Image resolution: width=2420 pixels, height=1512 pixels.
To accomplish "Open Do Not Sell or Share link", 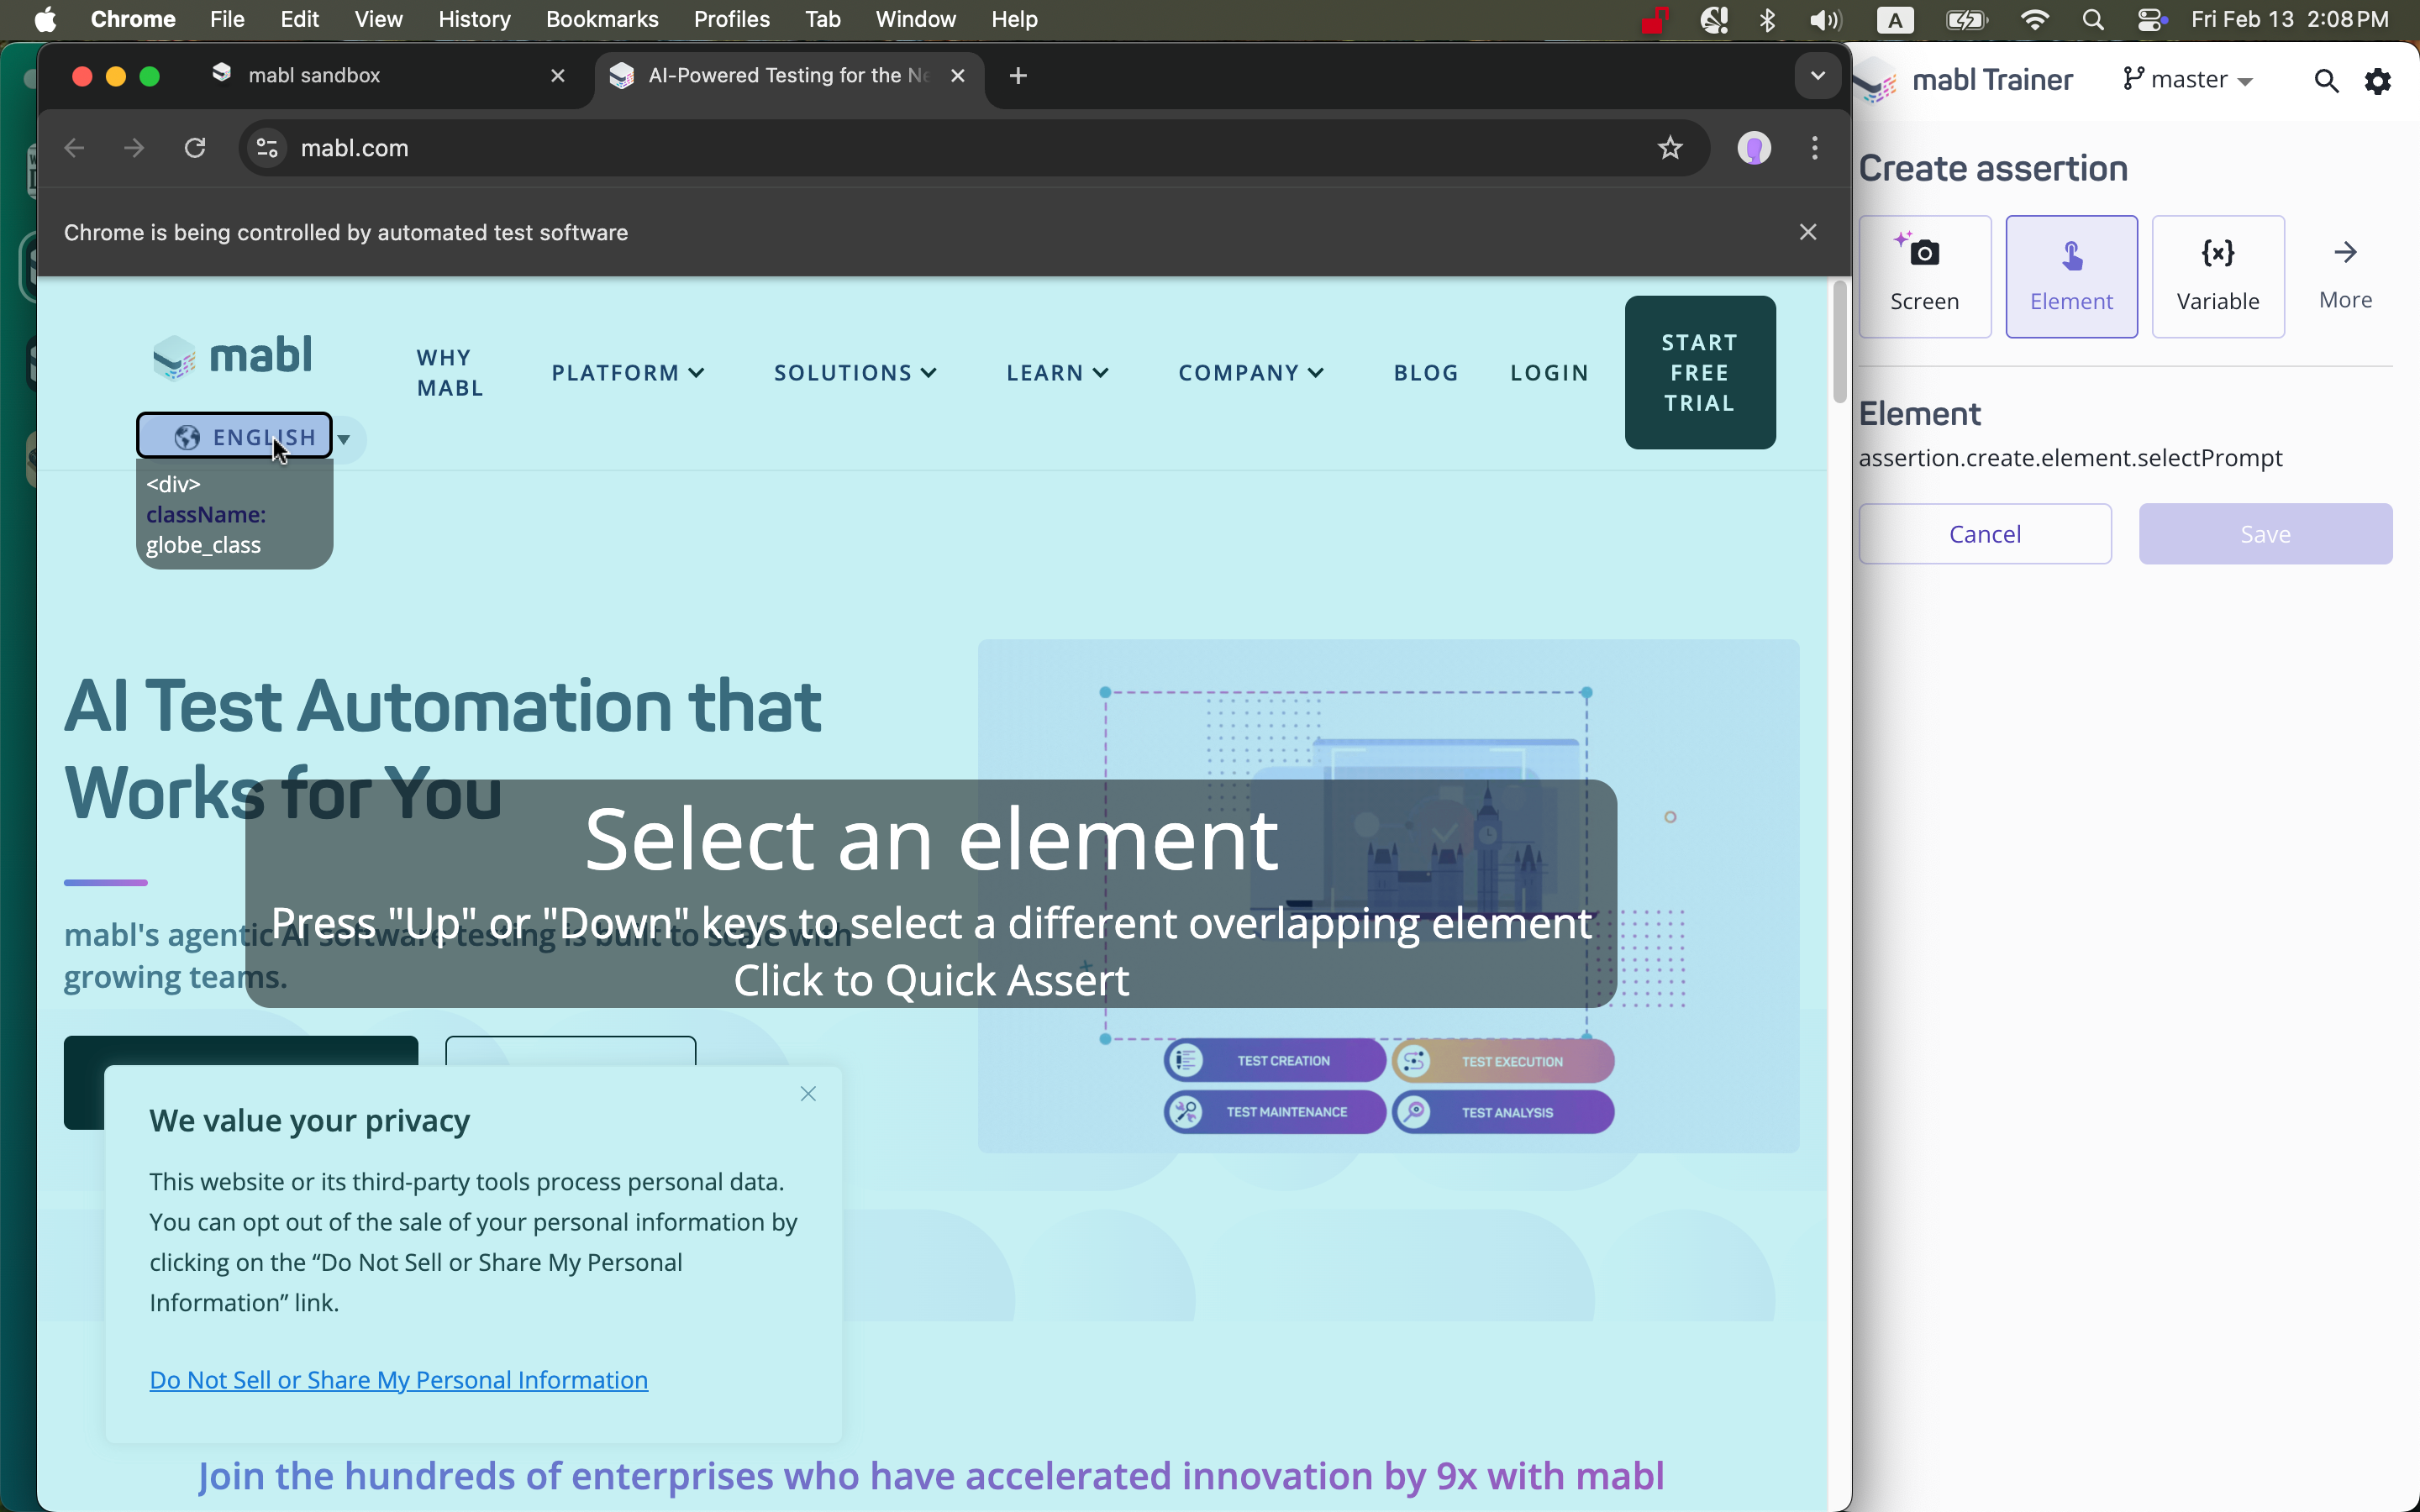I will (398, 1380).
